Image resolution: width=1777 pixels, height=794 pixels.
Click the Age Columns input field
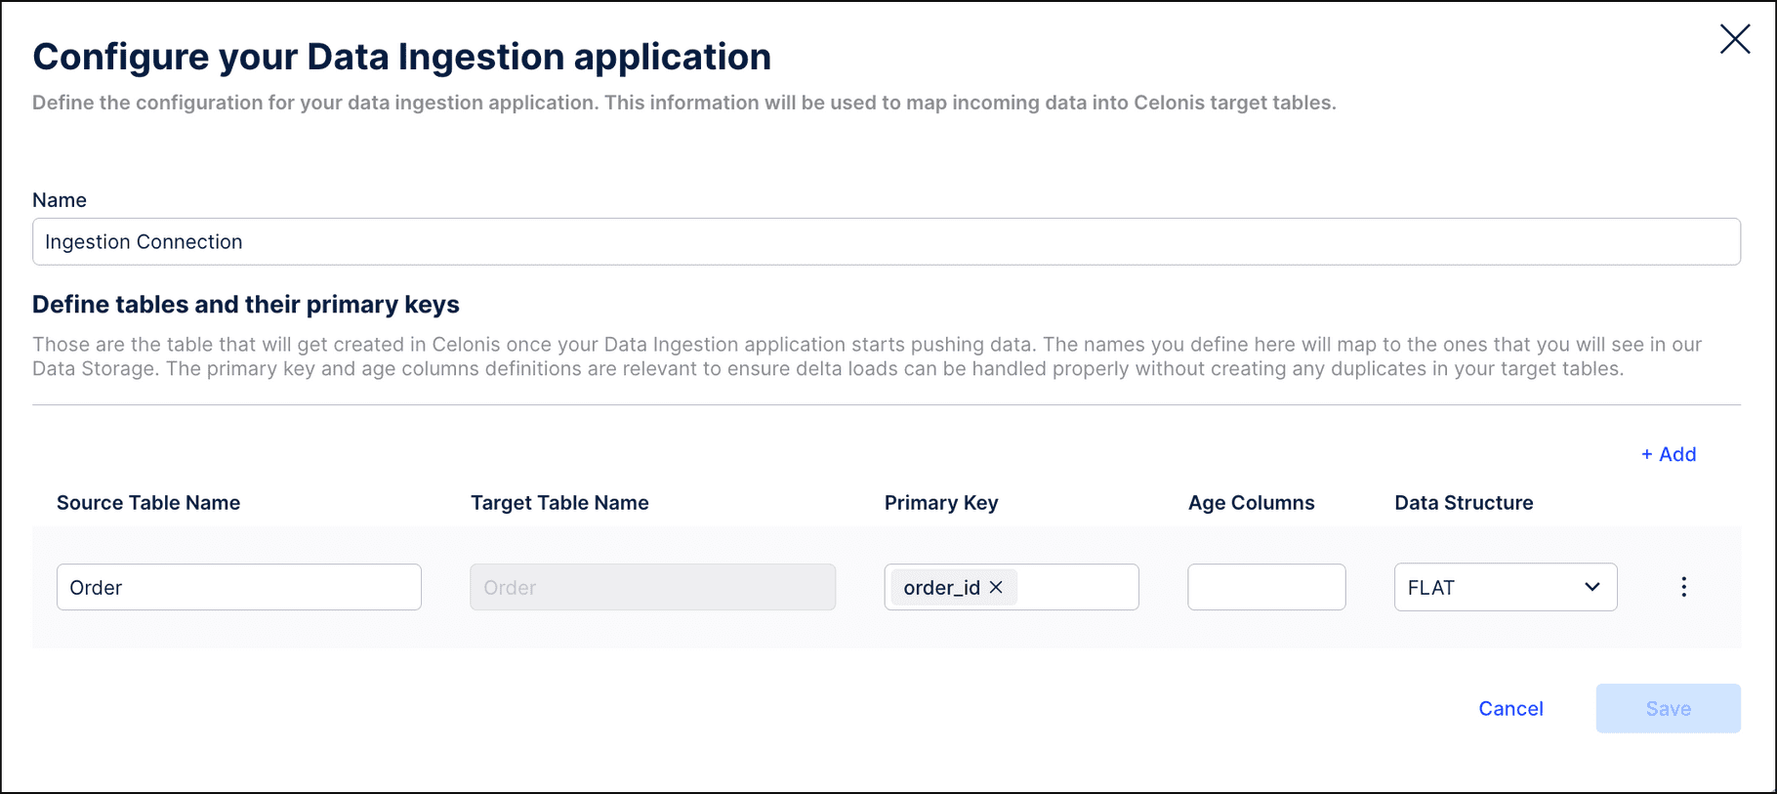tap(1266, 587)
